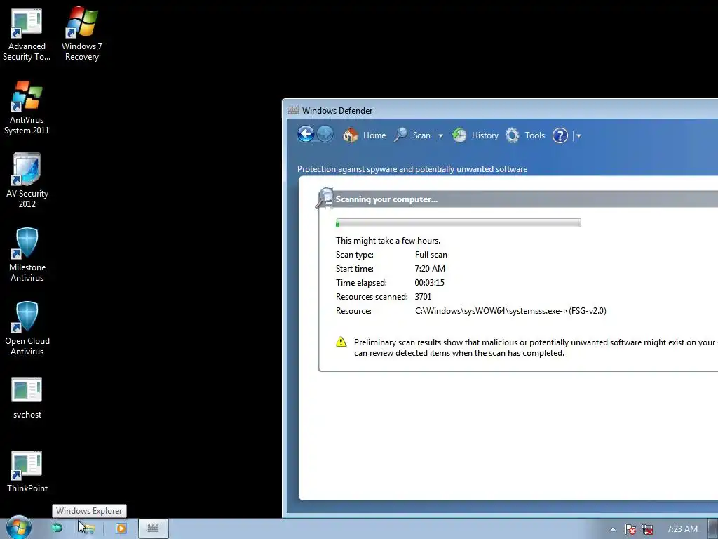
Task: Open the Tools menu label
Action: pyautogui.click(x=535, y=135)
